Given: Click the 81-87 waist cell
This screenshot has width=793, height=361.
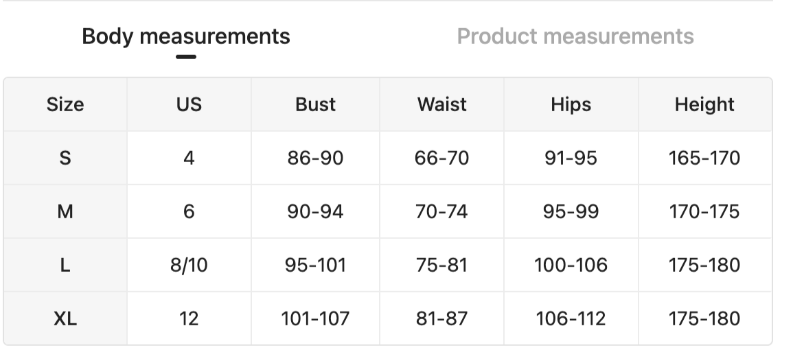Looking at the screenshot, I should coord(441,318).
